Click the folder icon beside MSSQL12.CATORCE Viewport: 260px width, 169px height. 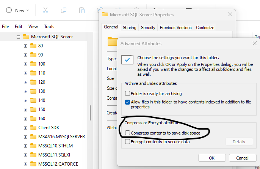(x=33, y=164)
